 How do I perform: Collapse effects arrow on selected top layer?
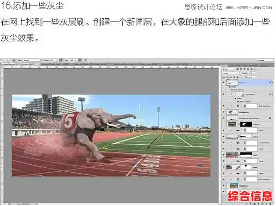pyautogui.click(x=272, y=83)
